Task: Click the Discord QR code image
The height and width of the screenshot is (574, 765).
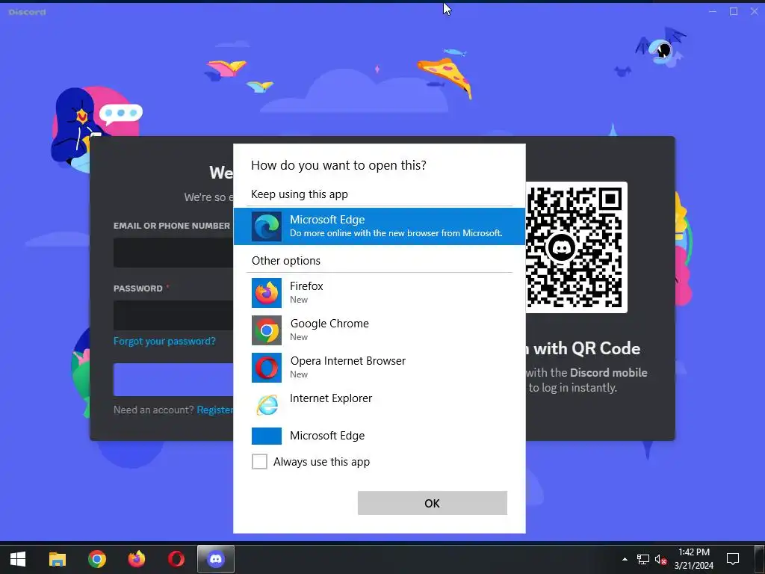Action: pyautogui.click(x=574, y=247)
